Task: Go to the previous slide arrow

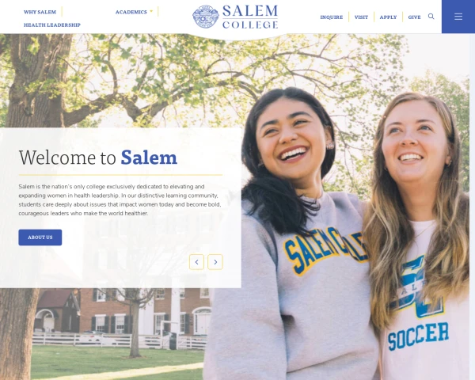Action: [x=196, y=262]
